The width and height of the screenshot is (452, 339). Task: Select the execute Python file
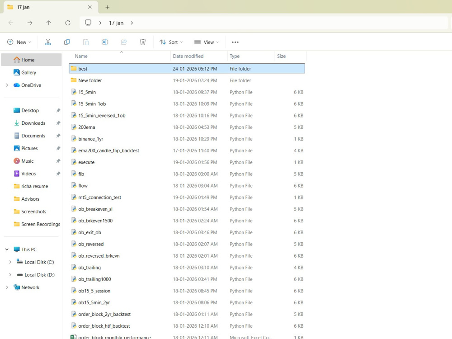point(187,162)
